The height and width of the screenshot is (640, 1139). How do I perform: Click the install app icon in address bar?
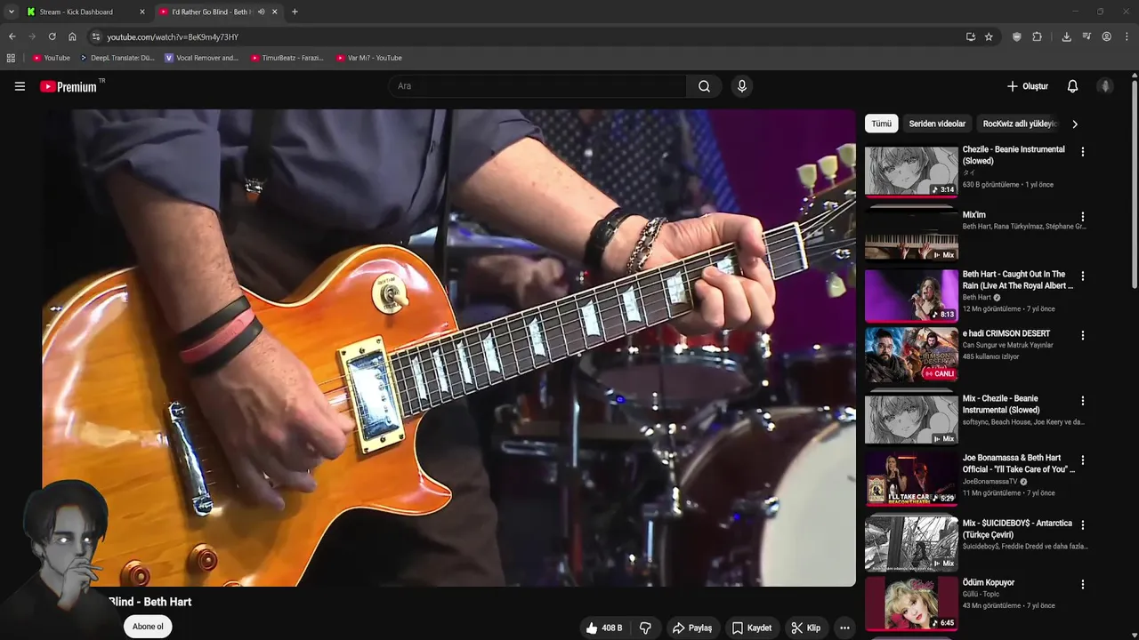coord(970,36)
